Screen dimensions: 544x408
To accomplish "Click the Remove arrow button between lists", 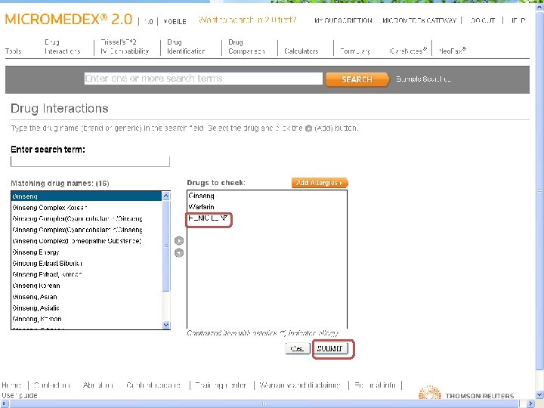I will coord(178,253).
